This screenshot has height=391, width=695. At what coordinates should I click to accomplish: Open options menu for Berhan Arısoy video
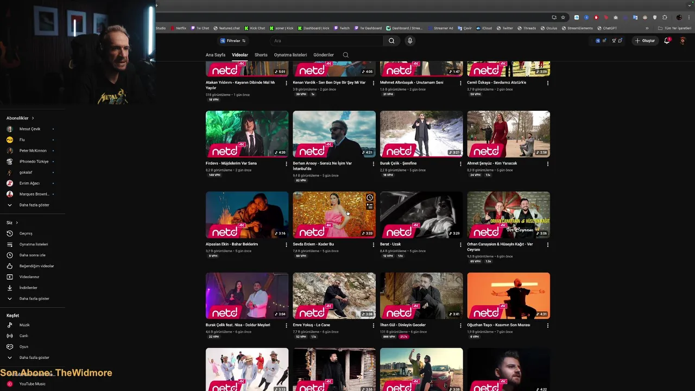click(373, 164)
